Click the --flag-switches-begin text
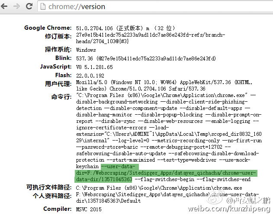273x216 pixels. click(x=164, y=179)
